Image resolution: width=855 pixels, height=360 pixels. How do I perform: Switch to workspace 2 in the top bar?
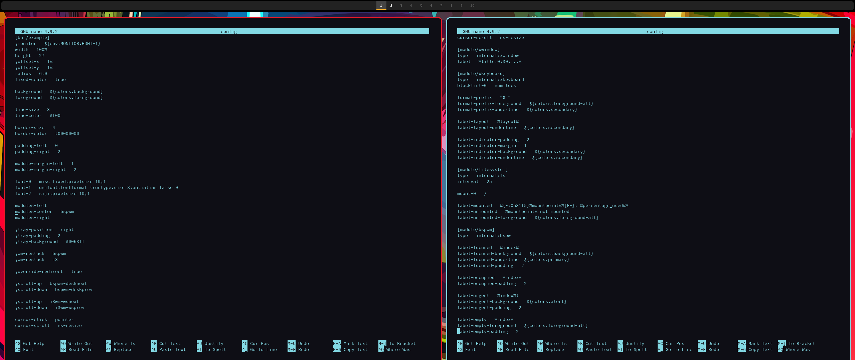click(x=391, y=6)
